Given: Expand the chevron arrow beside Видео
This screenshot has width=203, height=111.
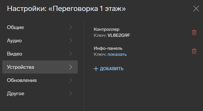Looking at the screenshot, I should tap(70, 54).
